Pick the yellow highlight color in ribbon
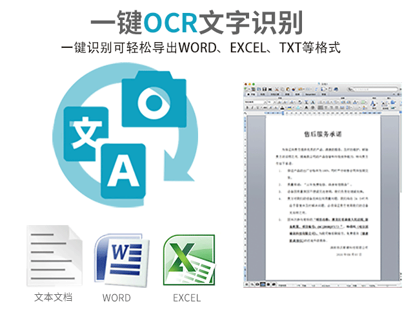This screenshot has height=324, width=413. pyautogui.click(x=288, y=105)
